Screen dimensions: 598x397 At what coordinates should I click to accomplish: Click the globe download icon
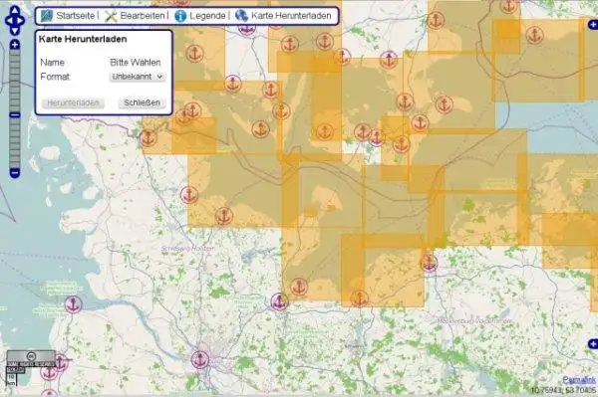[x=241, y=16]
